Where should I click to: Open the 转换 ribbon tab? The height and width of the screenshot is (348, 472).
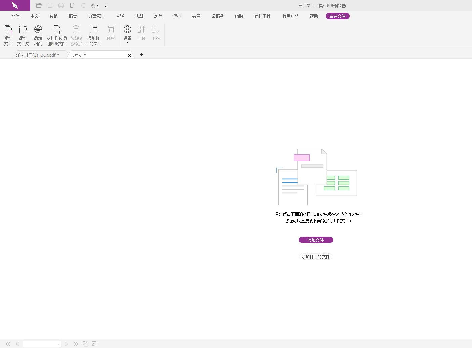click(53, 16)
